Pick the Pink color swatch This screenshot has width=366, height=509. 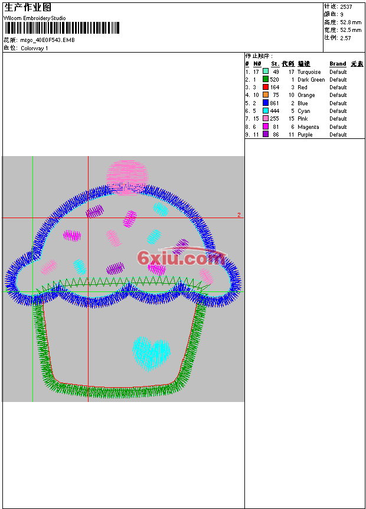tap(266, 118)
